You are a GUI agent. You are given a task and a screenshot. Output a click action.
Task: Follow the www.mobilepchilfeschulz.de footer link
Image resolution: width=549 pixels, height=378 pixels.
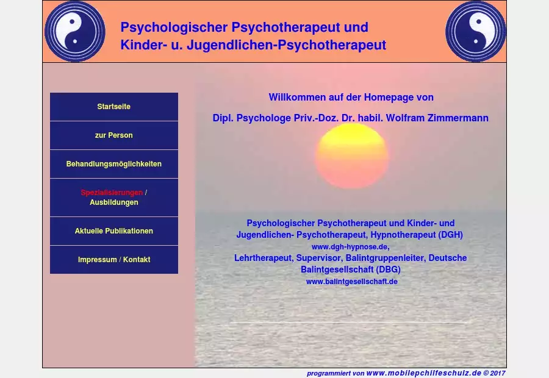[423, 373]
